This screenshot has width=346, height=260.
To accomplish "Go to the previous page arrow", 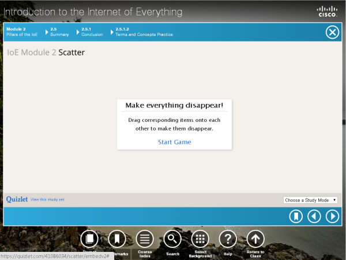I will (314, 216).
